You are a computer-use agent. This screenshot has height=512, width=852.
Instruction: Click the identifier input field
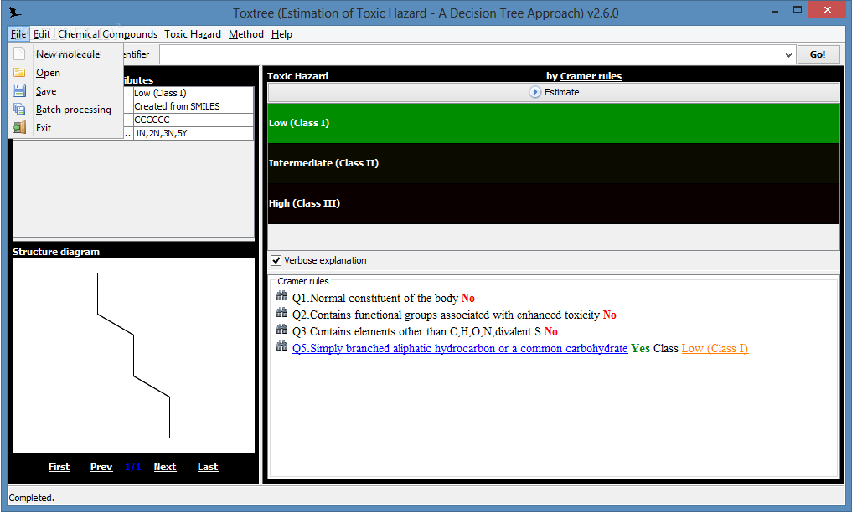point(471,54)
